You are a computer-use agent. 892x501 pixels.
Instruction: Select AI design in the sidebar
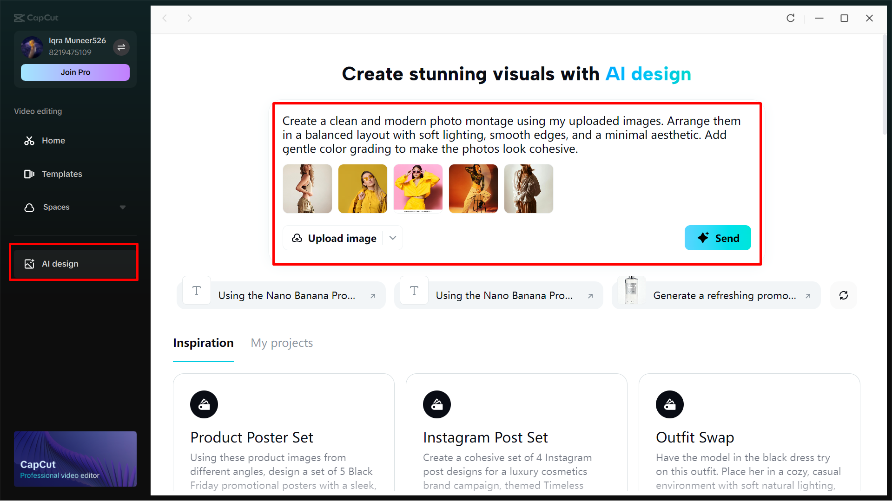click(x=59, y=263)
